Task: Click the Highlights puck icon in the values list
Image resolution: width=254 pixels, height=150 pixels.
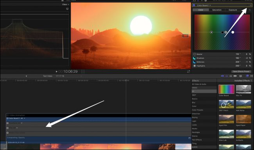Action: (195, 66)
